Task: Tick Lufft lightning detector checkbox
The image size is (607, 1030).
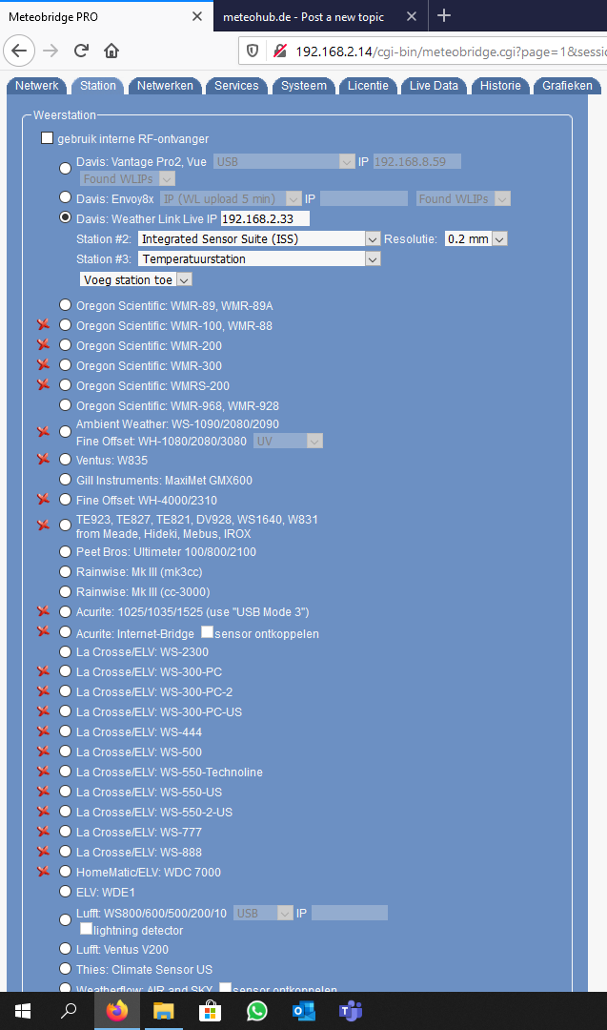Action: tap(86, 929)
